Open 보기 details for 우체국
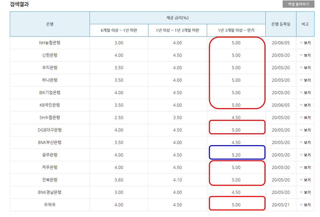Viewport: 320px width, 217px height. pos(305,205)
